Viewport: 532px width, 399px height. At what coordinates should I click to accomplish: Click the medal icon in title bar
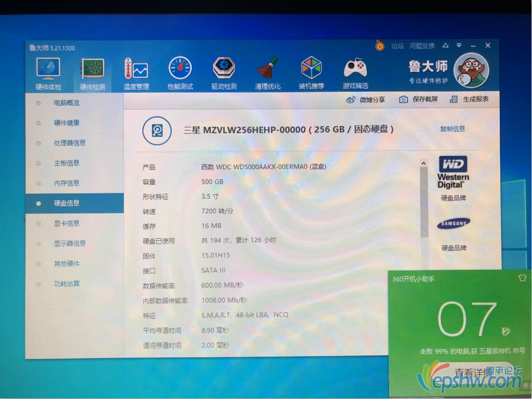(380, 45)
